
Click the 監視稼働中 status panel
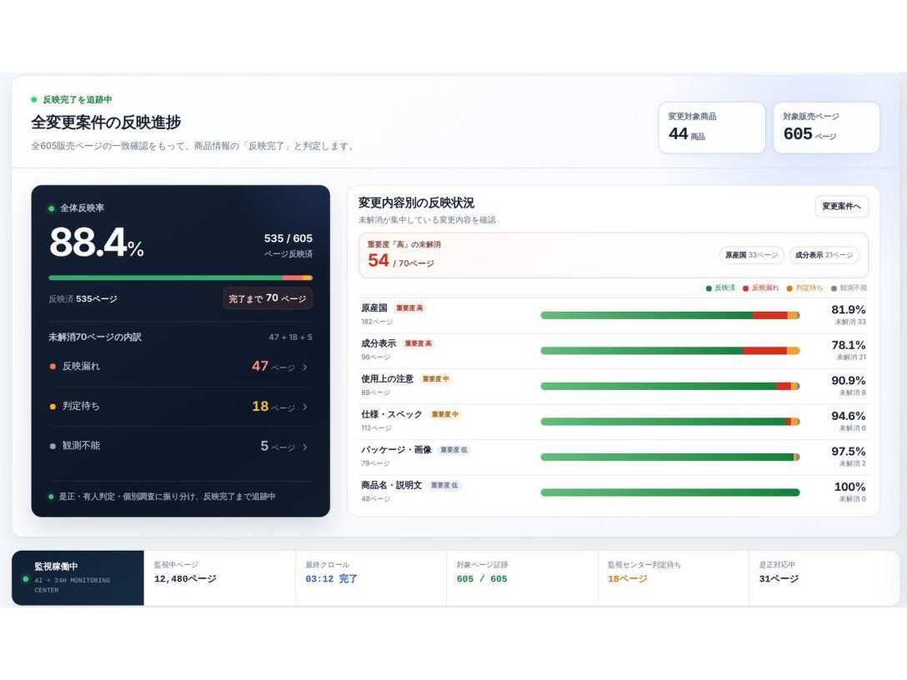pyautogui.click(x=78, y=577)
